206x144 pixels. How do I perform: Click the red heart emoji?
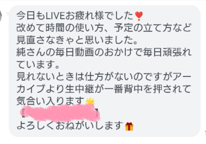[x=139, y=16]
